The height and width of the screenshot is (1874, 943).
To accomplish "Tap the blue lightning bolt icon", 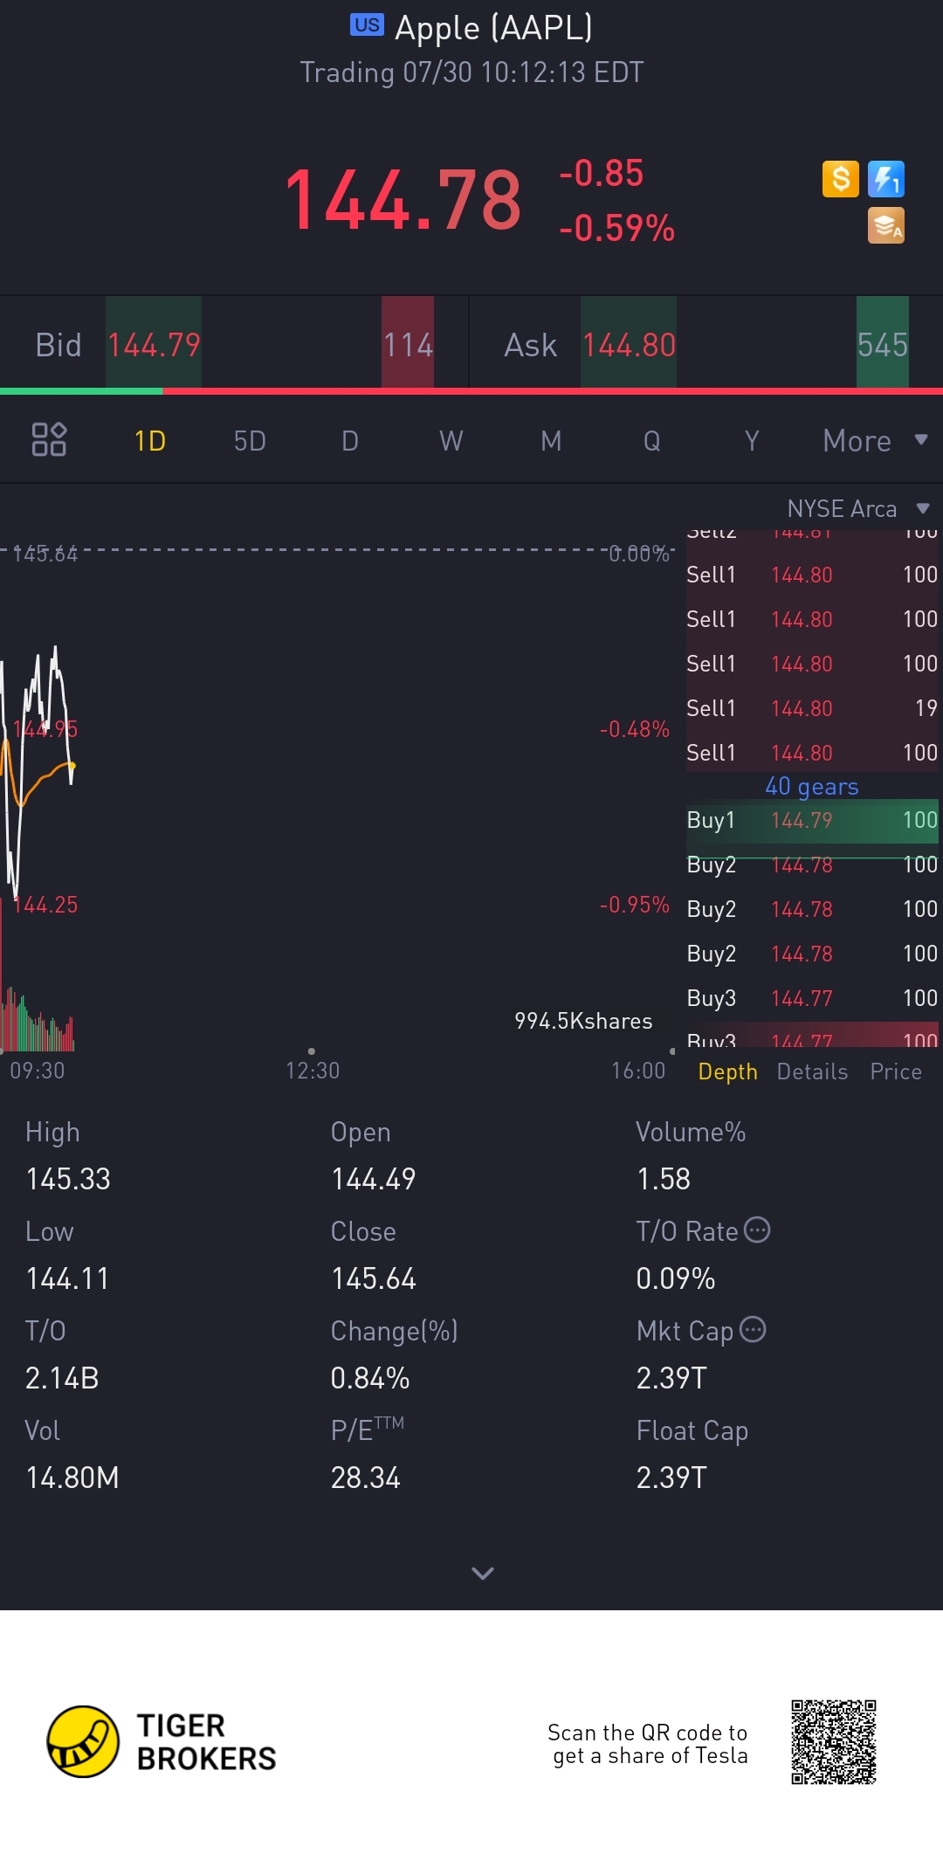I will pyautogui.click(x=886, y=179).
